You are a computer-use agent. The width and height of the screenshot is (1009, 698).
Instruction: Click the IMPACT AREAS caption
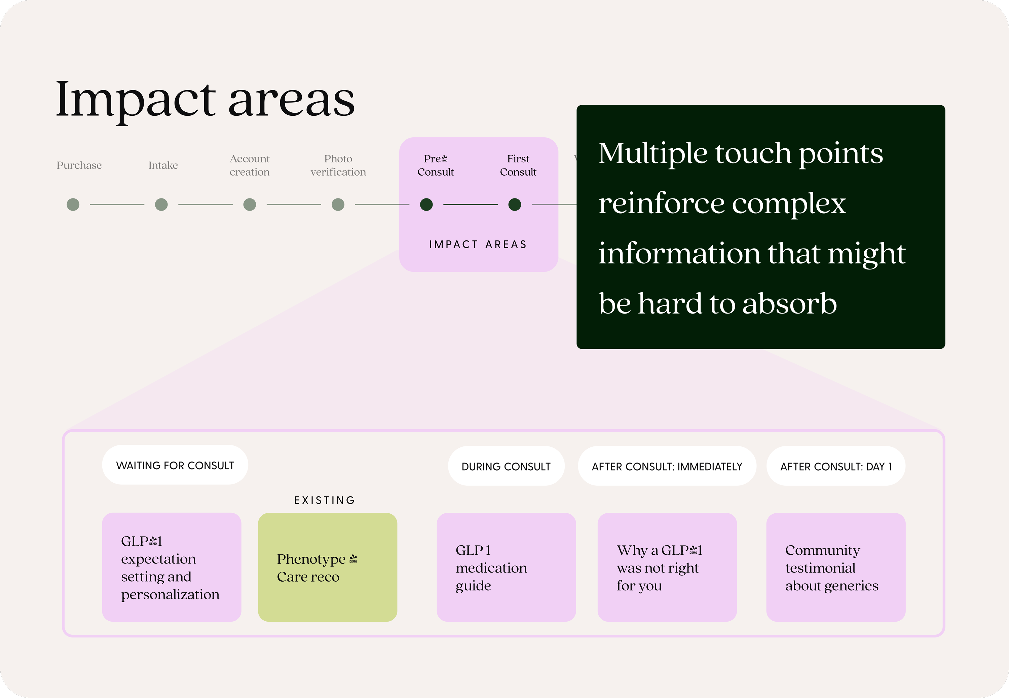pyautogui.click(x=478, y=245)
